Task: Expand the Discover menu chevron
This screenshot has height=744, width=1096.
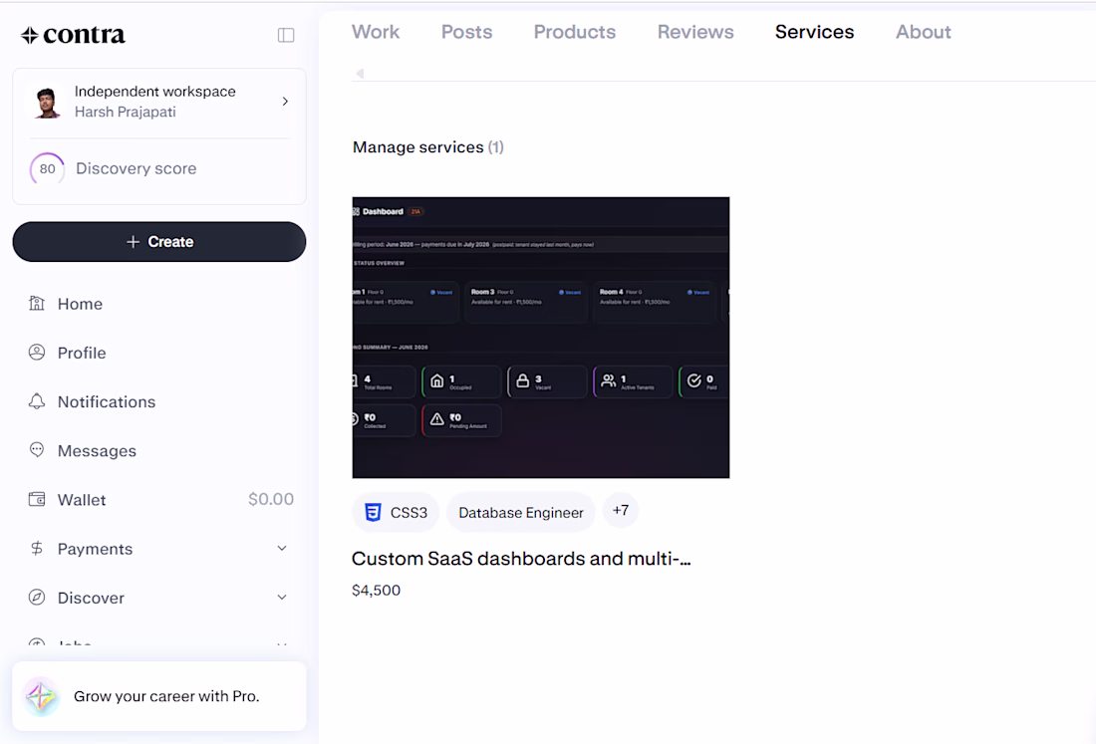Action: (x=282, y=598)
